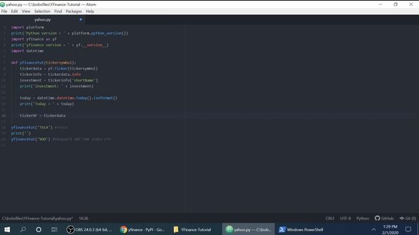419x235 pixels.
Task: Click the Atom yahoo.py taskbar button
Action: click(x=248, y=229)
